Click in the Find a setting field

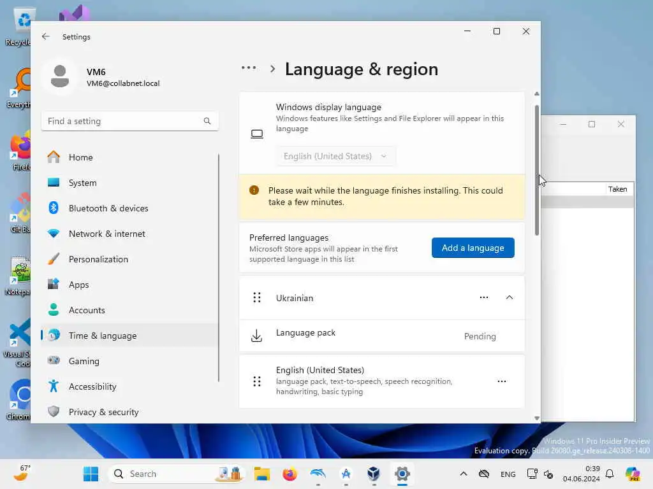click(130, 121)
